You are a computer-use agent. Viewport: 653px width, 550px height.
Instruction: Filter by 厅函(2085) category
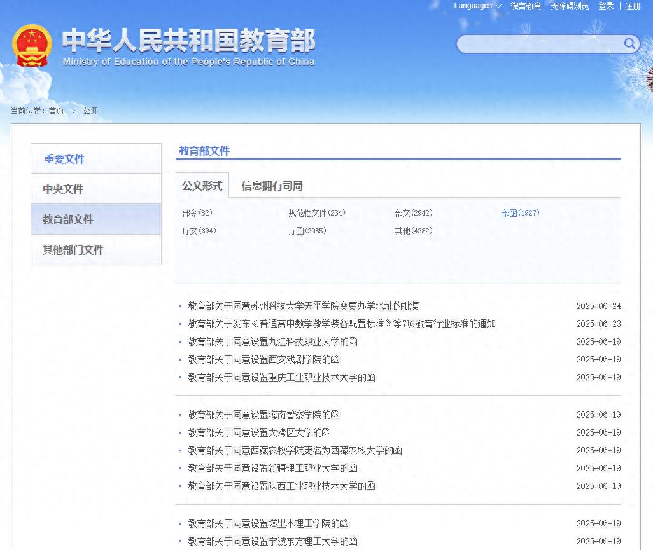[x=307, y=231]
